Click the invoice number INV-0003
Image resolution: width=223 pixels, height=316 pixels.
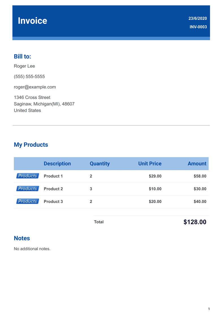point(198,27)
